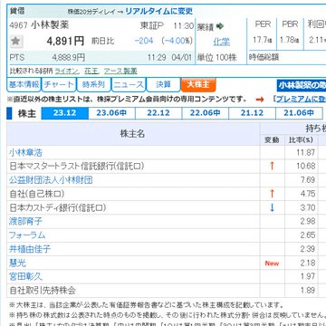Click the 4,891円 stock price
Image resolution: width=326 pixels, height=326 pixels.
65,41
